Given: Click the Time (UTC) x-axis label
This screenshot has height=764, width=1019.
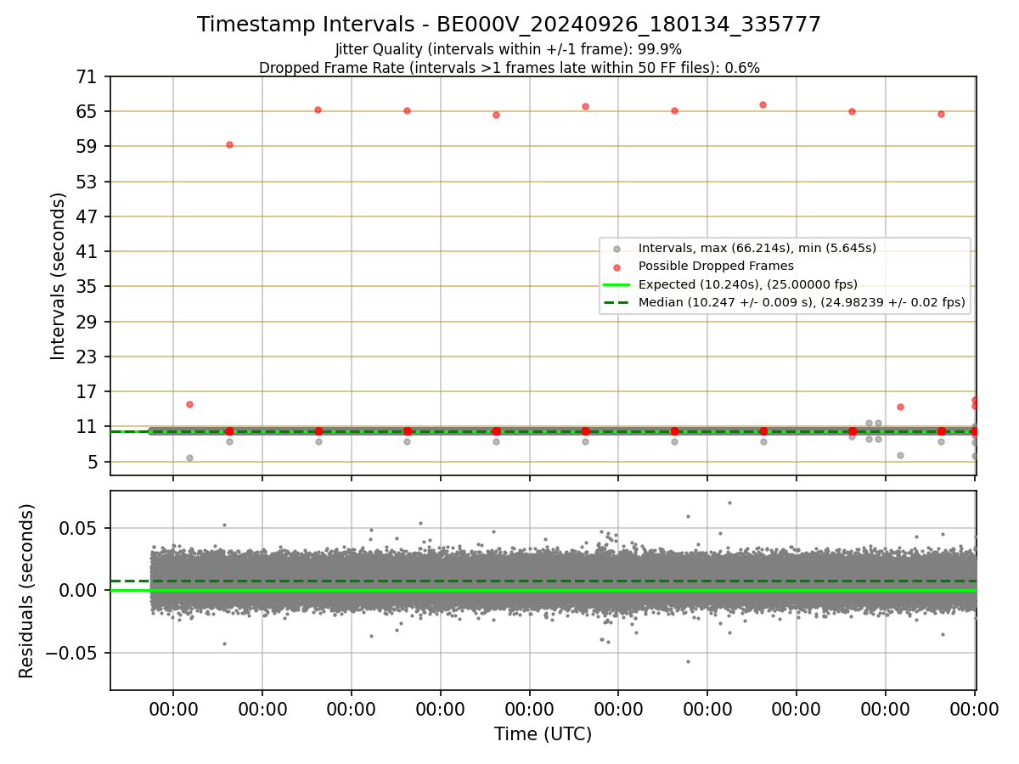Looking at the screenshot, I should pos(543,733).
